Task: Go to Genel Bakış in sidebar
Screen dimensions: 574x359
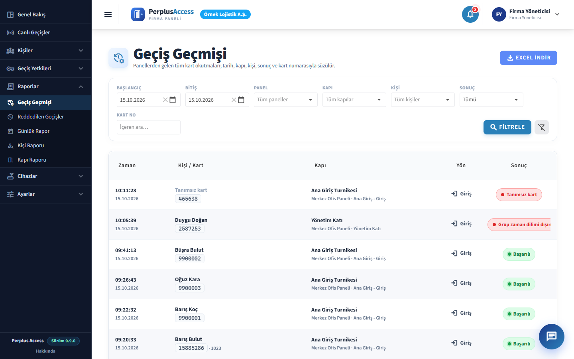Action: pos(46,15)
